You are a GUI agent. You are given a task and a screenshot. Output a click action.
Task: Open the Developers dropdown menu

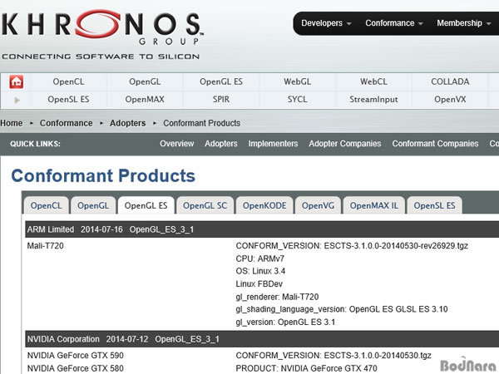(x=326, y=23)
